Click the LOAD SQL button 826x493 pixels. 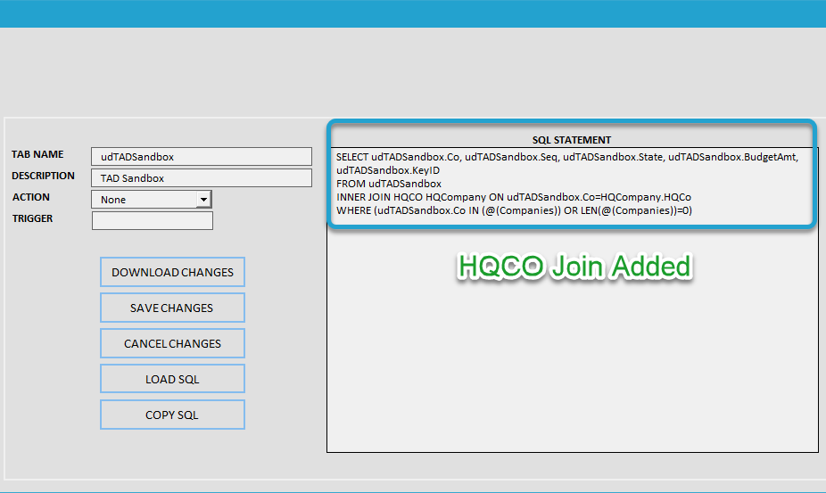(x=172, y=379)
